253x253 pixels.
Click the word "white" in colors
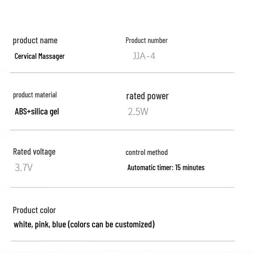pyautogui.click(x=22, y=225)
